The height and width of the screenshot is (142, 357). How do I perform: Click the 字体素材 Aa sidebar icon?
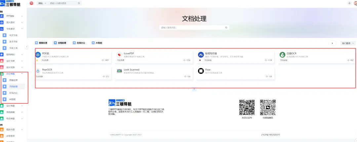[2, 29]
